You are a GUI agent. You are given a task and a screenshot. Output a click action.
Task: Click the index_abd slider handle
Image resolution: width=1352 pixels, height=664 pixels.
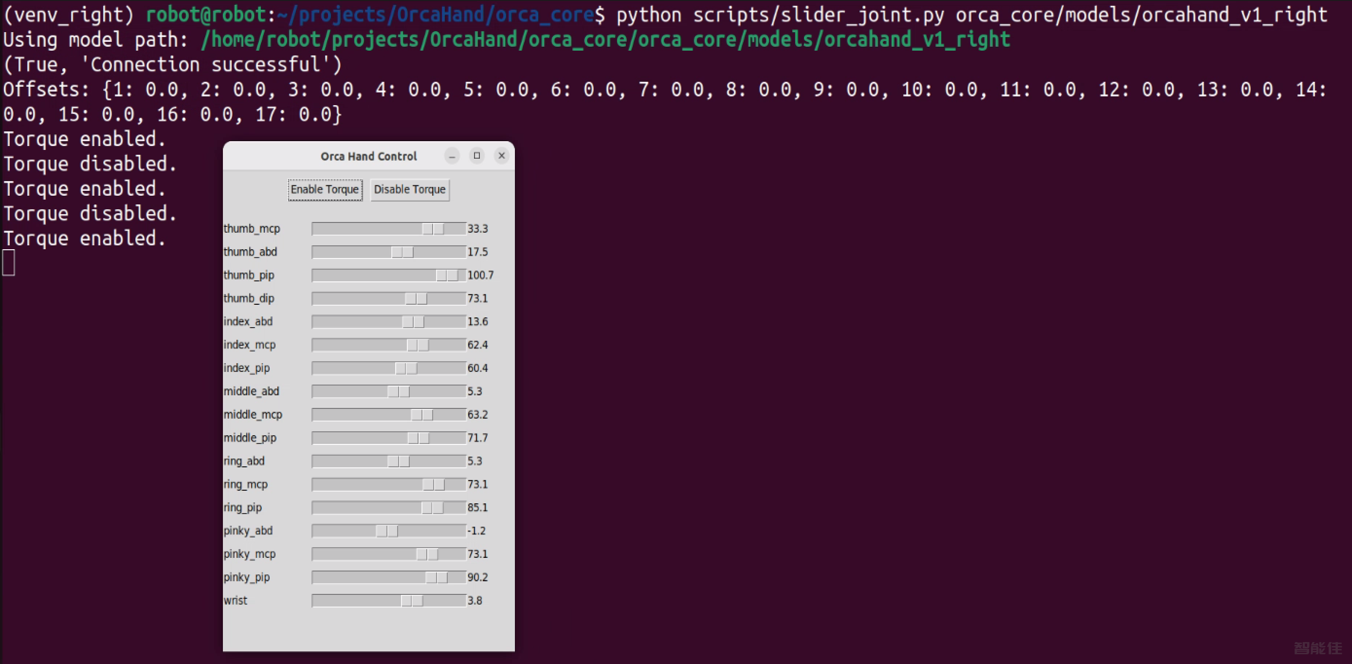413,322
